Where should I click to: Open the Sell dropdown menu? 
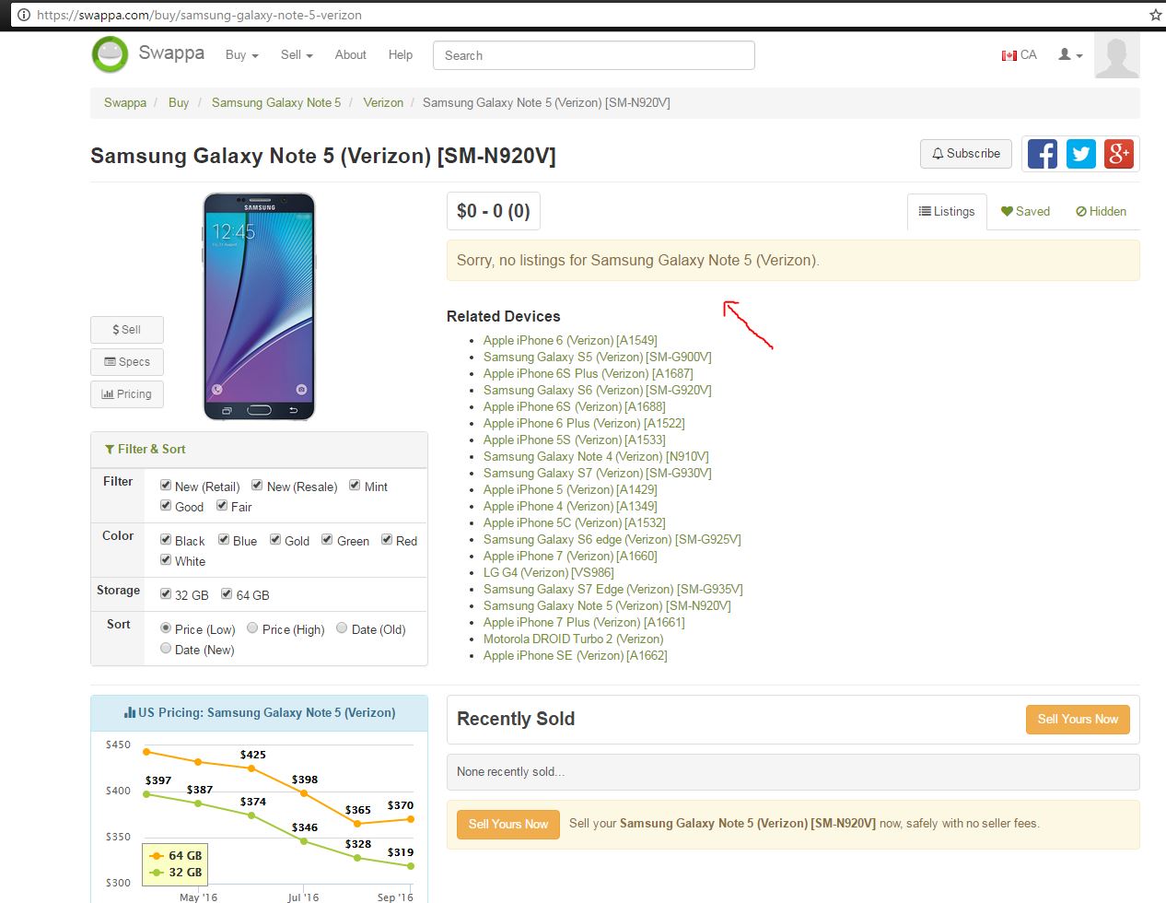coord(297,55)
